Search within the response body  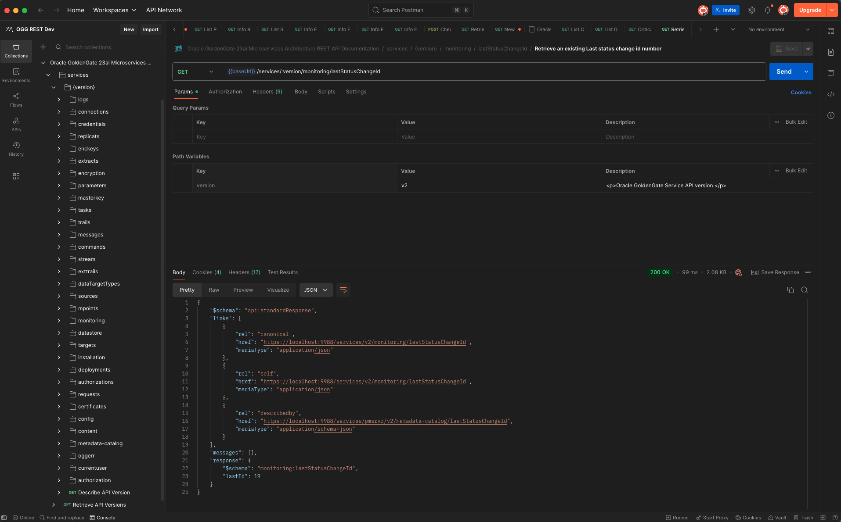pyautogui.click(x=804, y=290)
